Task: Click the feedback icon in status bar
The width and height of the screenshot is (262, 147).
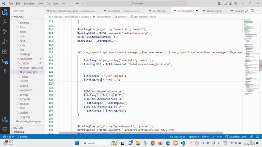Action: (251, 137)
